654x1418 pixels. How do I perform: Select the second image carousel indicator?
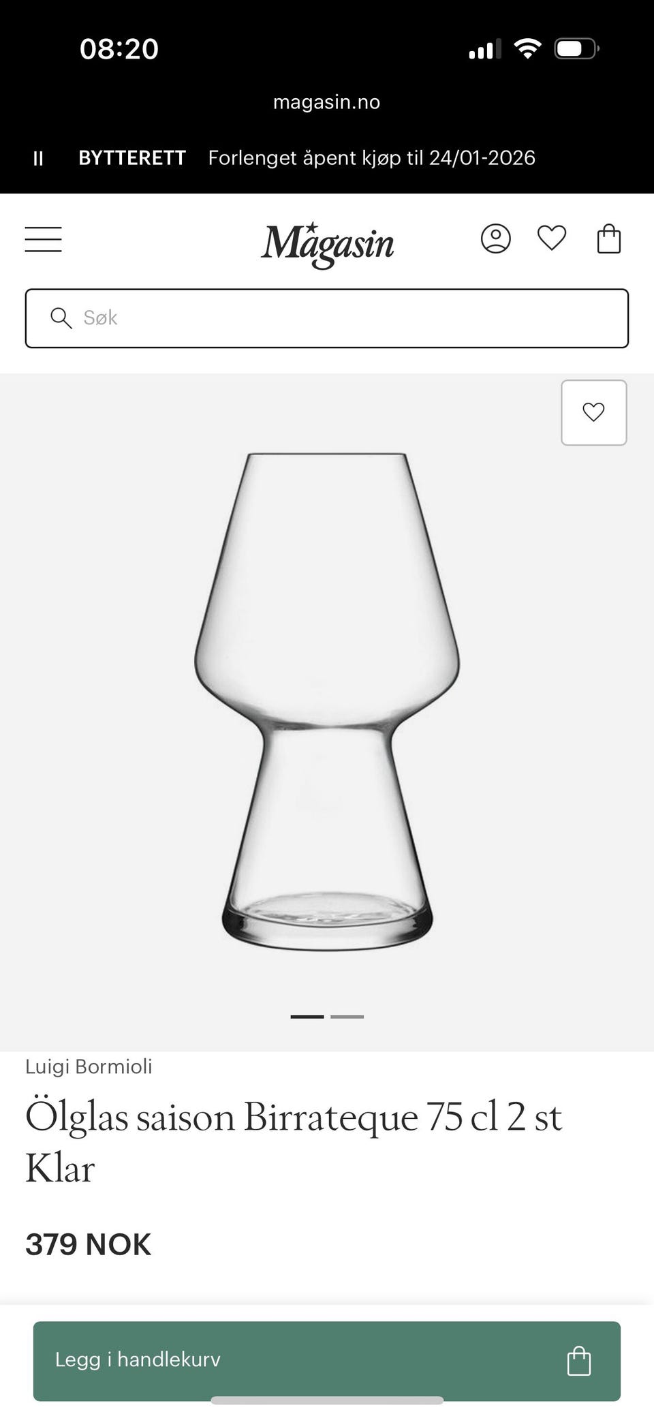coord(347,1017)
